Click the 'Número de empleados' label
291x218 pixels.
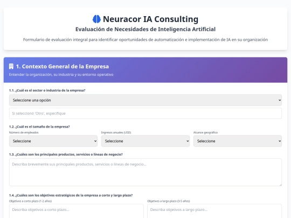(x=24, y=132)
